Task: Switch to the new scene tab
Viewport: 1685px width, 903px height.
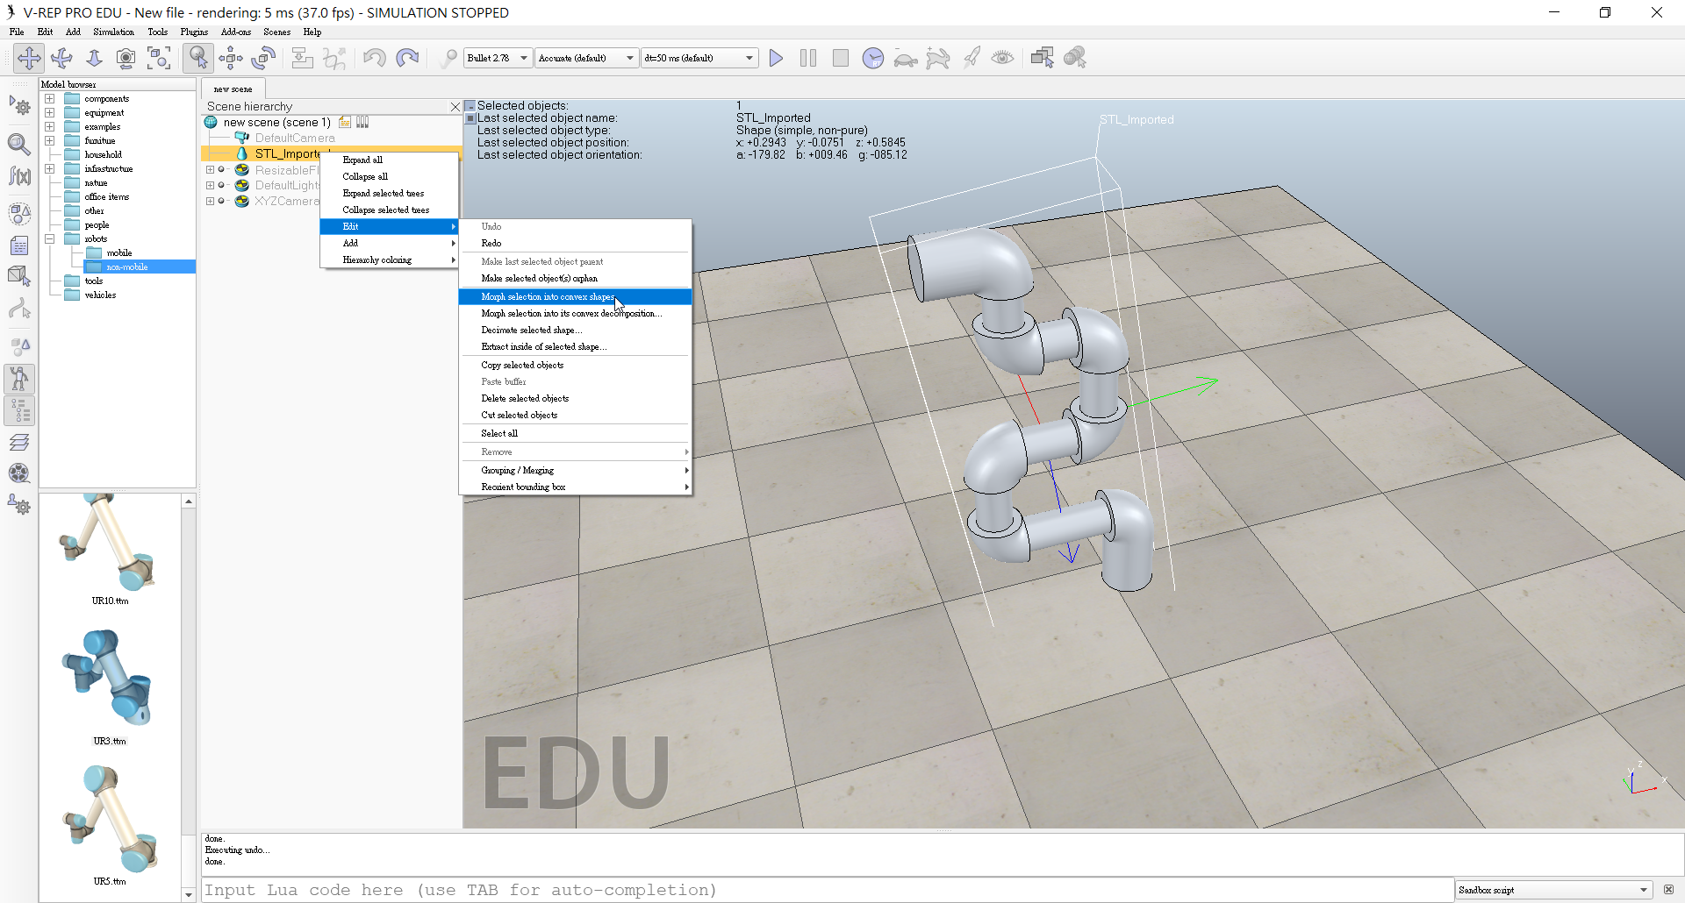Action: [x=233, y=89]
